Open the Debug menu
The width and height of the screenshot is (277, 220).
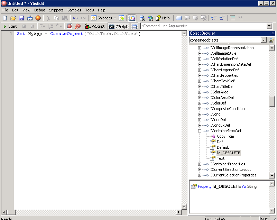[x=39, y=10]
